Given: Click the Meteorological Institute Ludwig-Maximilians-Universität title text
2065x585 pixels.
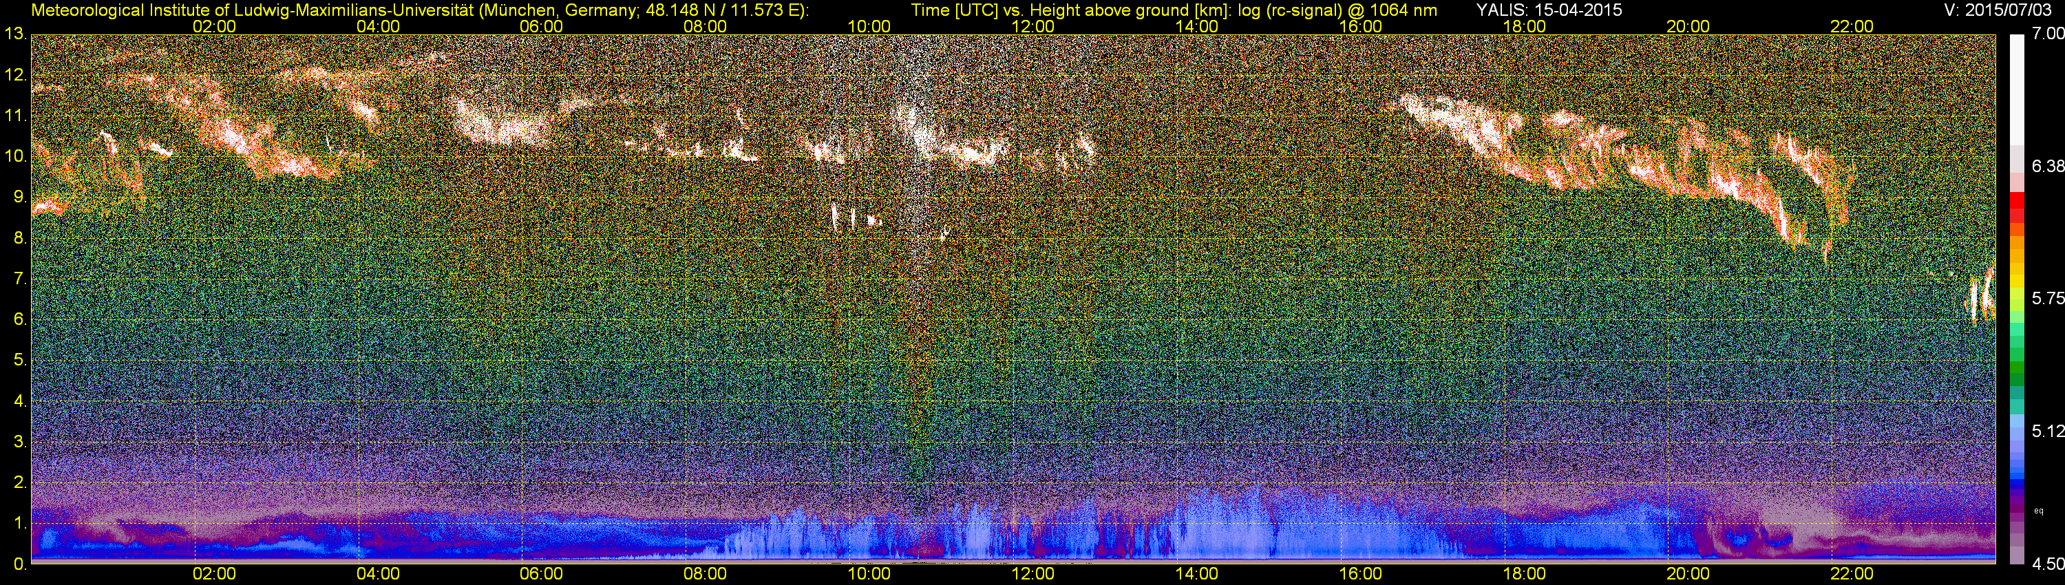Looking at the screenshot, I should pos(420,10).
